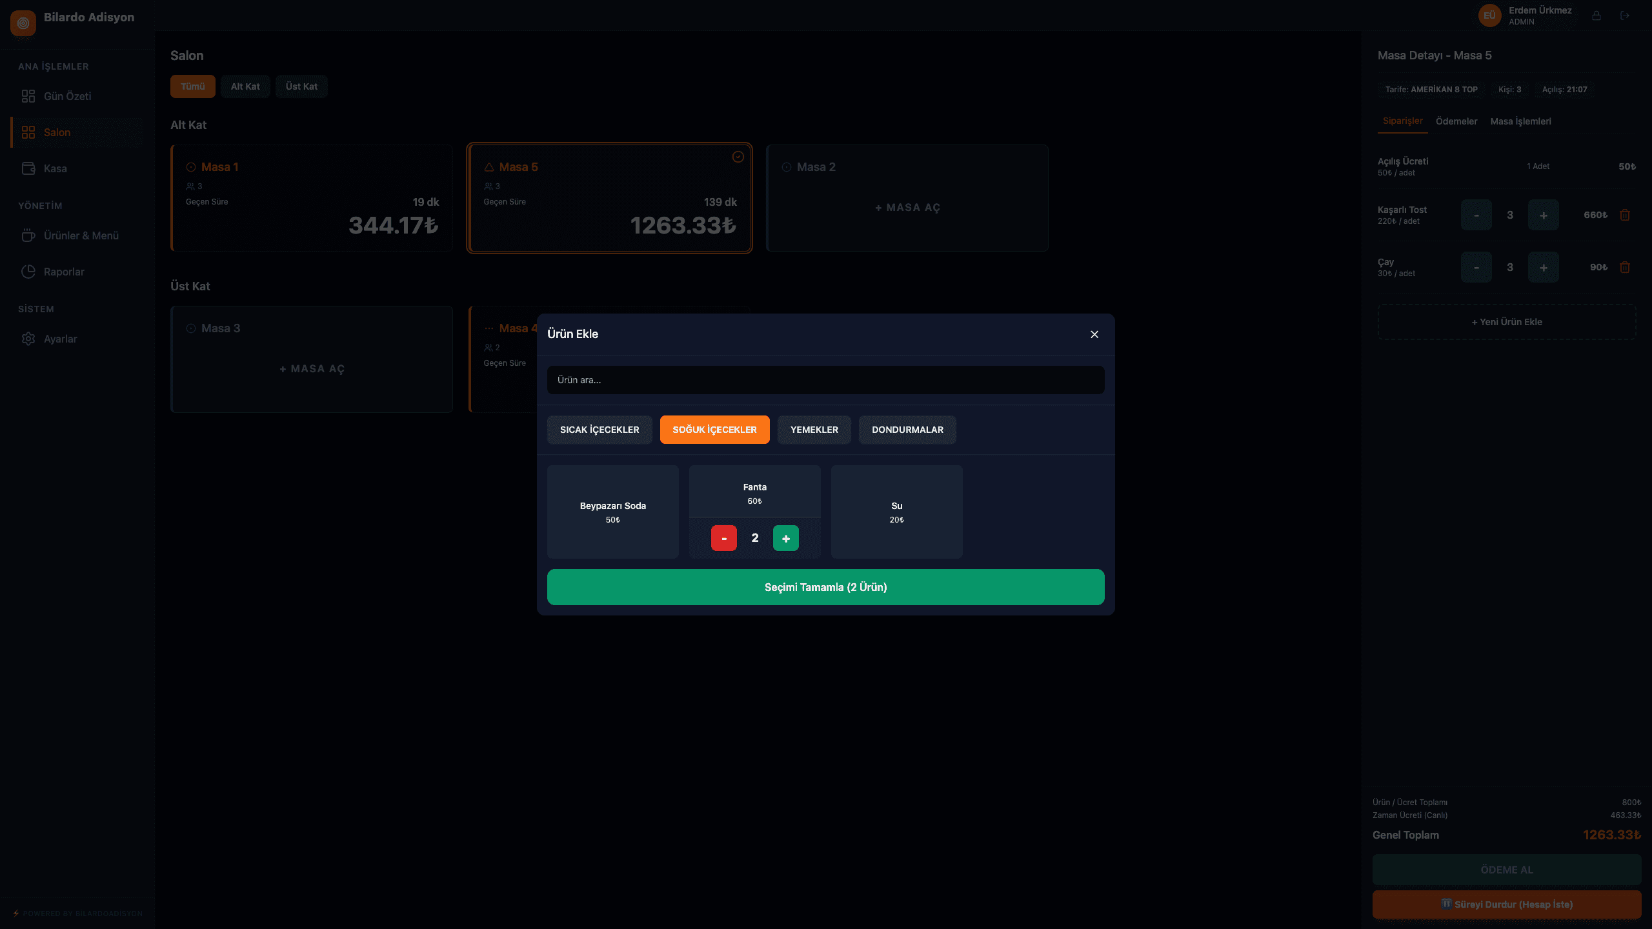Add Beypazarı Soda product card
The width and height of the screenshot is (1652, 929).
tap(612, 512)
